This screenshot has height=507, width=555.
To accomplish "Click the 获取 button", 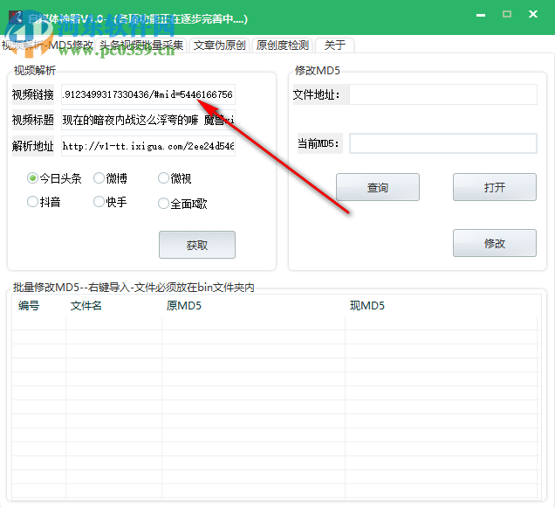I will [197, 245].
